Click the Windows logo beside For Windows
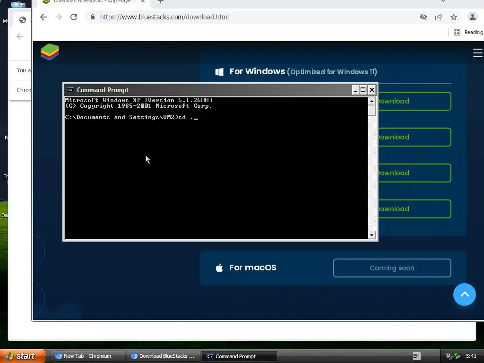This screenshot has width=484, height=363. [219, 72]
